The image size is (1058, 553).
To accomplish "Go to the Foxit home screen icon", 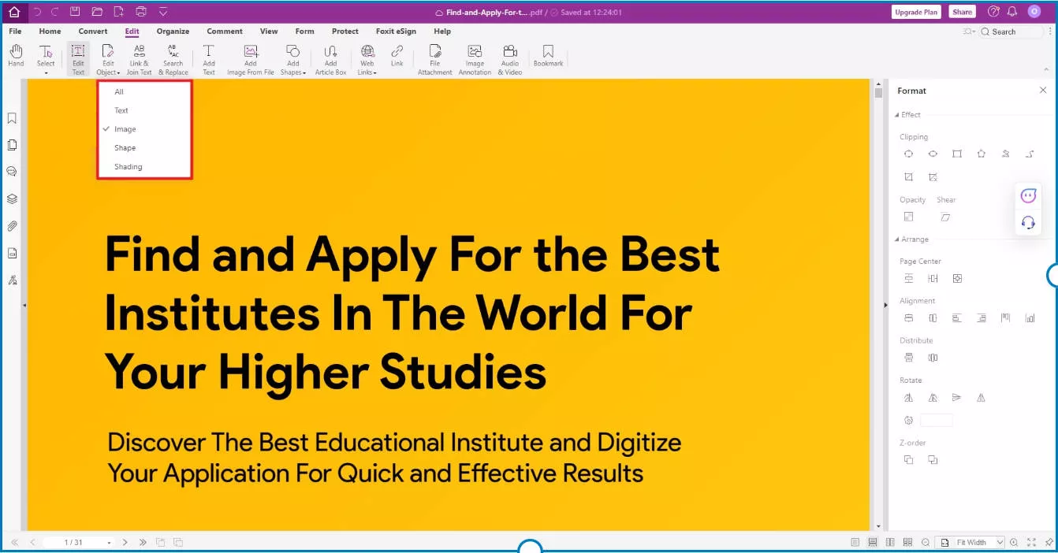I will (x=14, y=12).
